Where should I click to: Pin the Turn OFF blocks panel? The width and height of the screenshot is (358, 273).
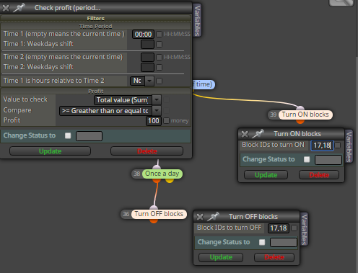click(213, 217)
